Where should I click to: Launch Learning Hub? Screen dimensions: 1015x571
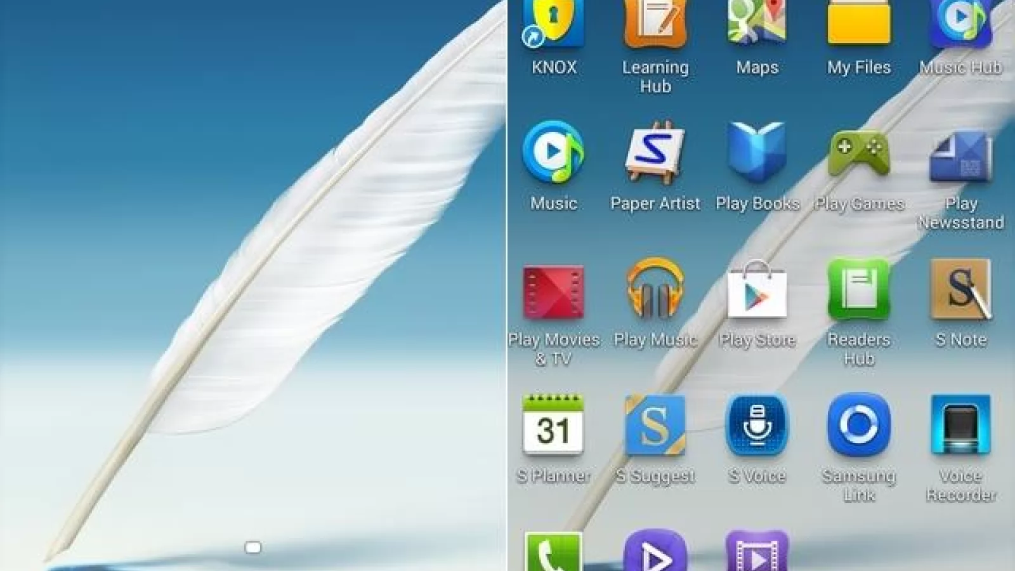pyautogui.click(x=655, y=24)
